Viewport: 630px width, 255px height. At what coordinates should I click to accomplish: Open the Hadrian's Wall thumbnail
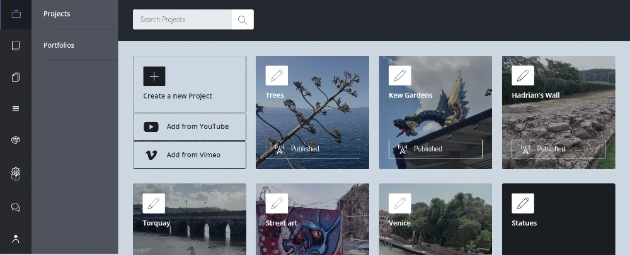(x=558, y=112)
